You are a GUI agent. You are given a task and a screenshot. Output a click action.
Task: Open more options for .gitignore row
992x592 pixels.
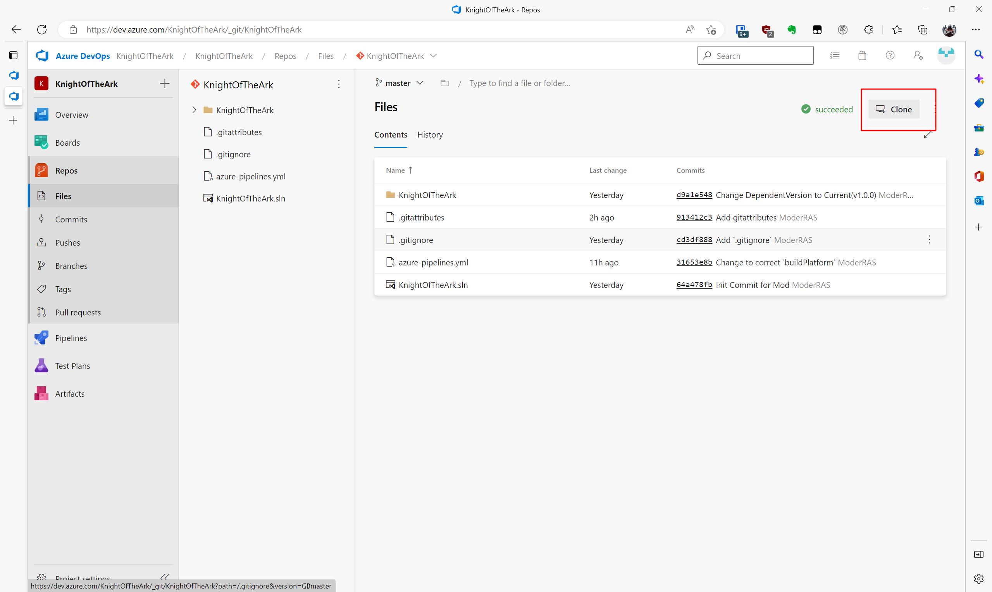[929, 240]
